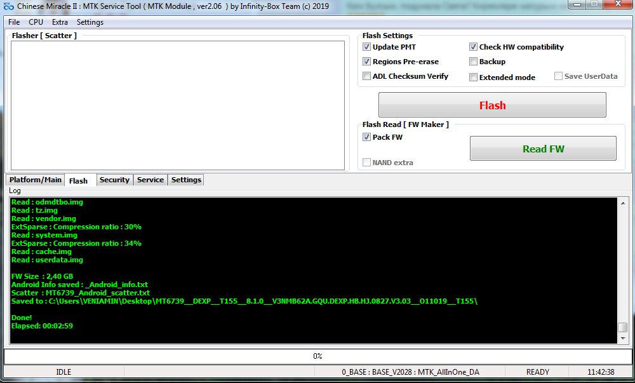Screen dimensions: 635x383
Task: Click 'Compression ratio : 30%' log line
Action: pyautogui.click(x=76, y=227)
